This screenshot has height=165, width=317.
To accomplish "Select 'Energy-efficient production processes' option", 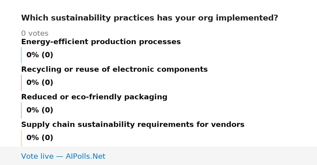I will click(101, 42).
